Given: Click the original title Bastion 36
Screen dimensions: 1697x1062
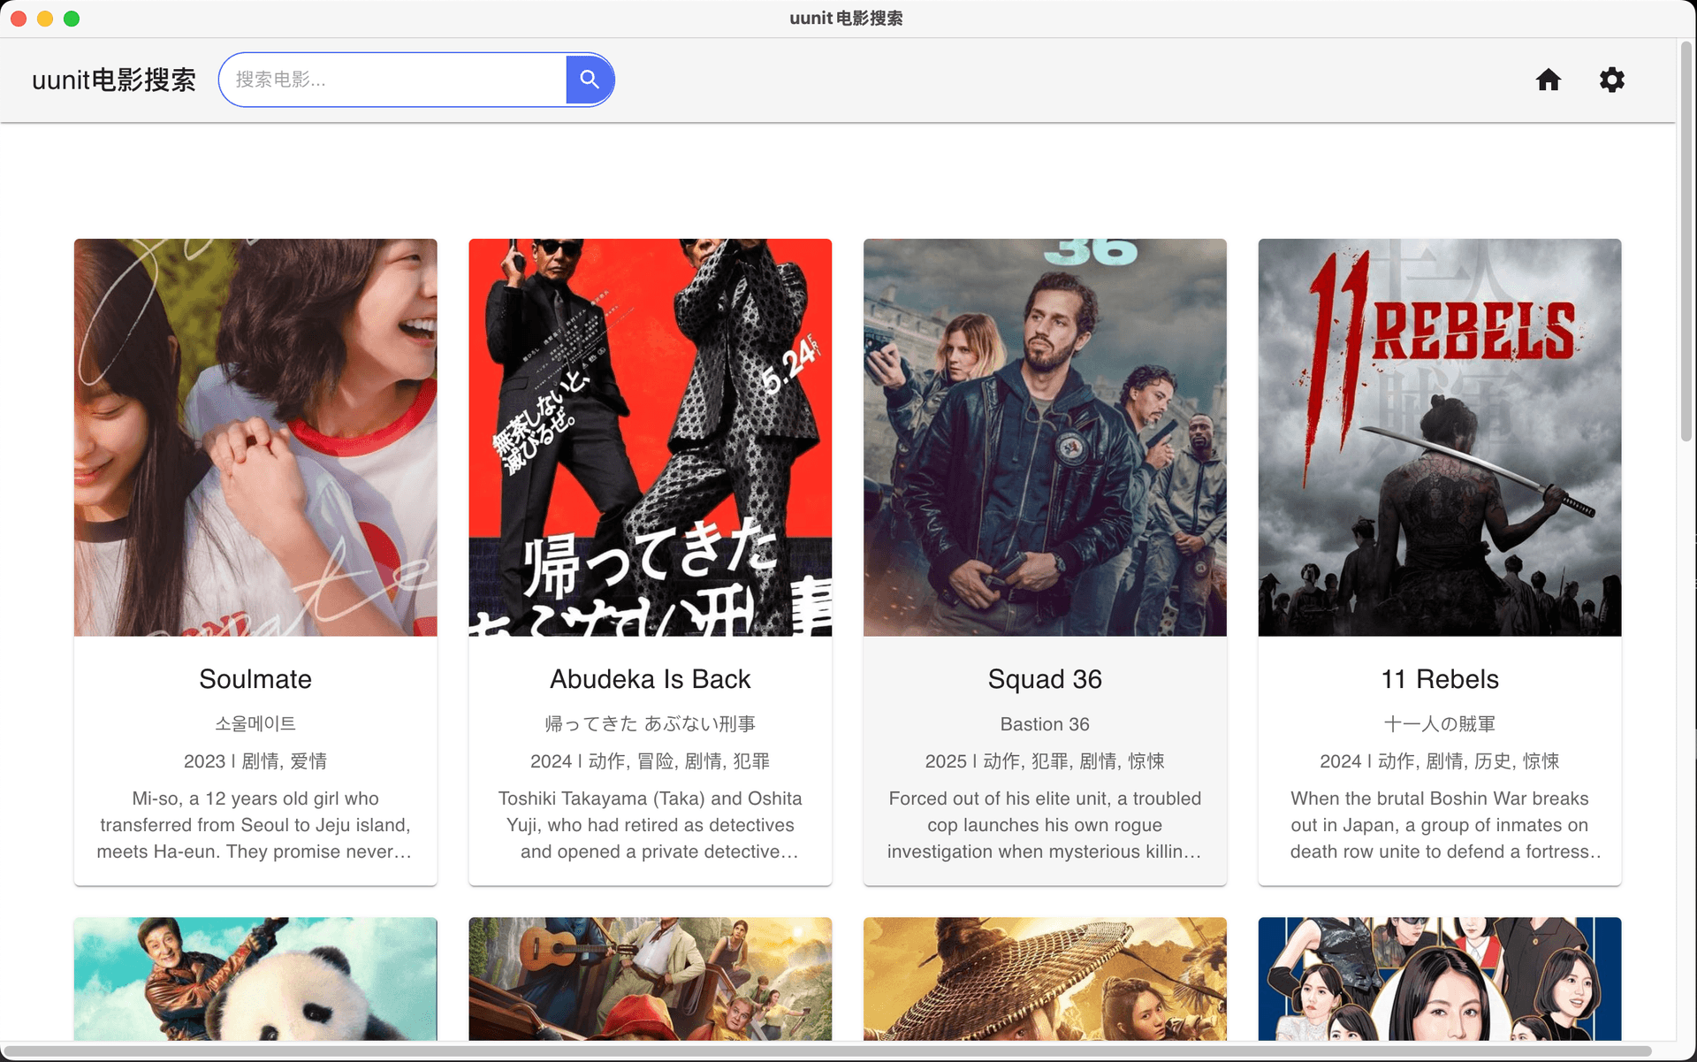Looking at the screenshot, I should pos(1045,723).
